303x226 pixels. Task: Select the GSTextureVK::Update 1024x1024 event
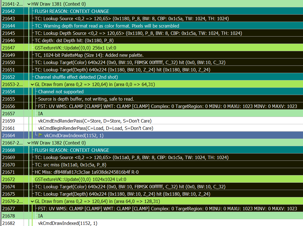pos(82,179)
